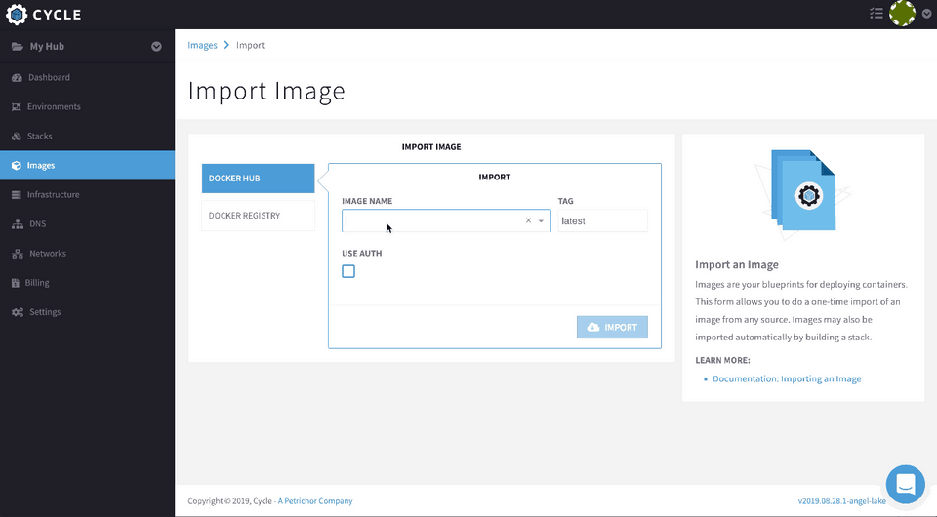Click the Dashboard gauge icon
Viewport: 937px width, 517px height.
point(17,78)
